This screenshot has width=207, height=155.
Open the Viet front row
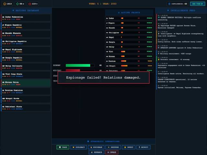129,52
